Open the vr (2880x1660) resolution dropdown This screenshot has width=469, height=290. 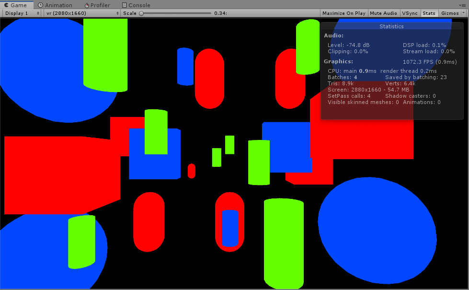coord(82,13)
